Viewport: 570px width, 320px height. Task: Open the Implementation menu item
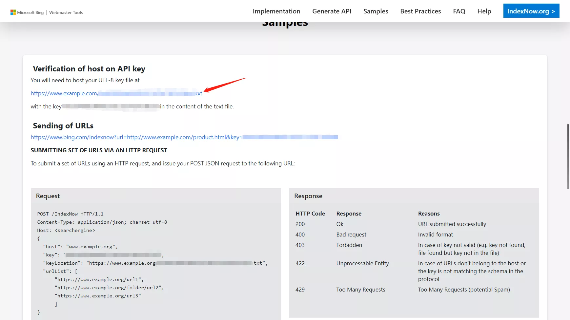276,11
